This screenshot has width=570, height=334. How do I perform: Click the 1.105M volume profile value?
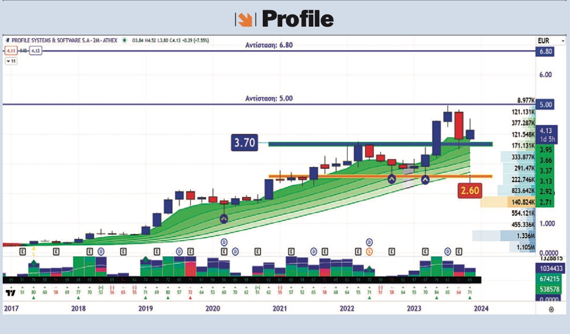click(525, 248)
